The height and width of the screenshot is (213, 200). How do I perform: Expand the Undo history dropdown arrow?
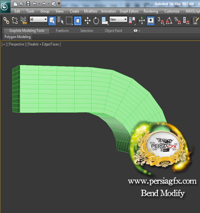pyautogui.click(x=39, y=4)
